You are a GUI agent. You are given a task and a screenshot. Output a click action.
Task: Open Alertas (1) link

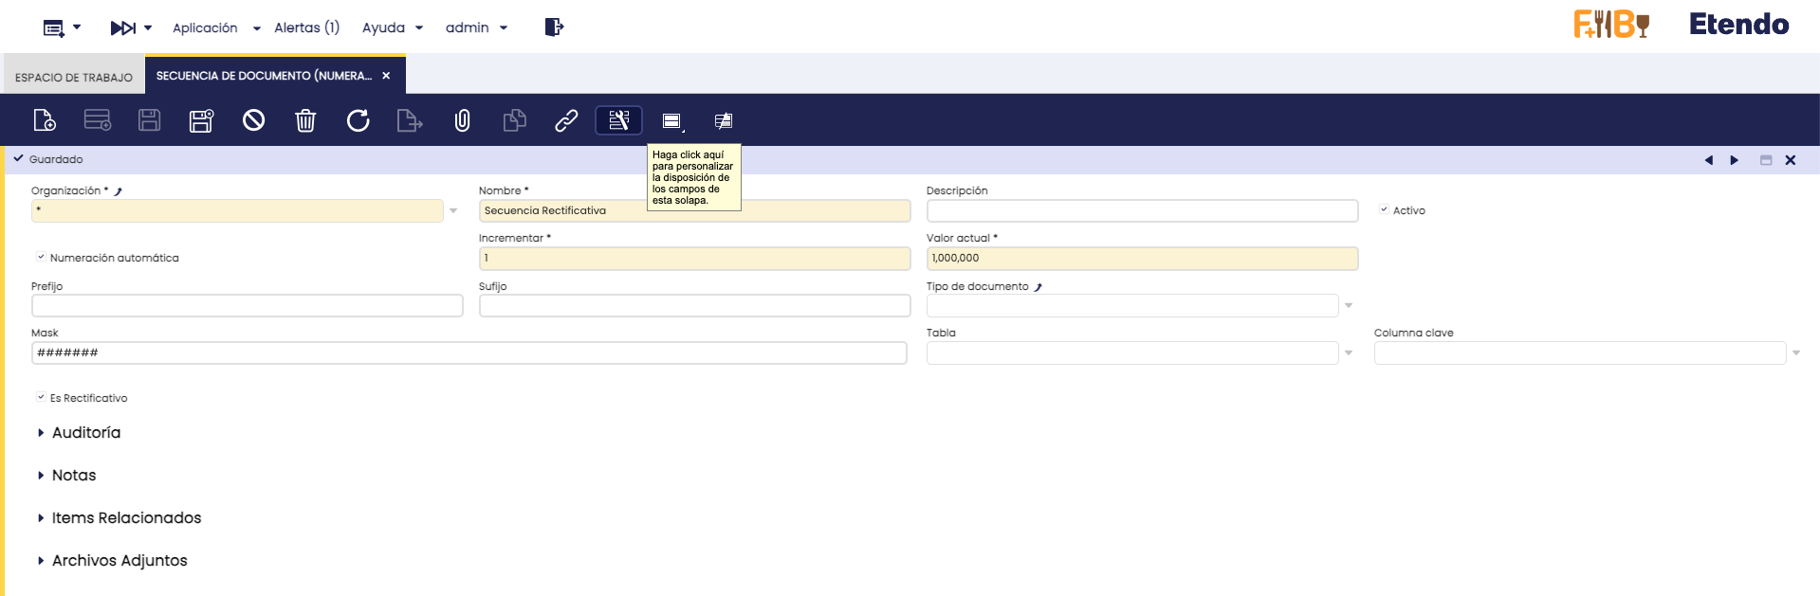click(x=306, y=28)
